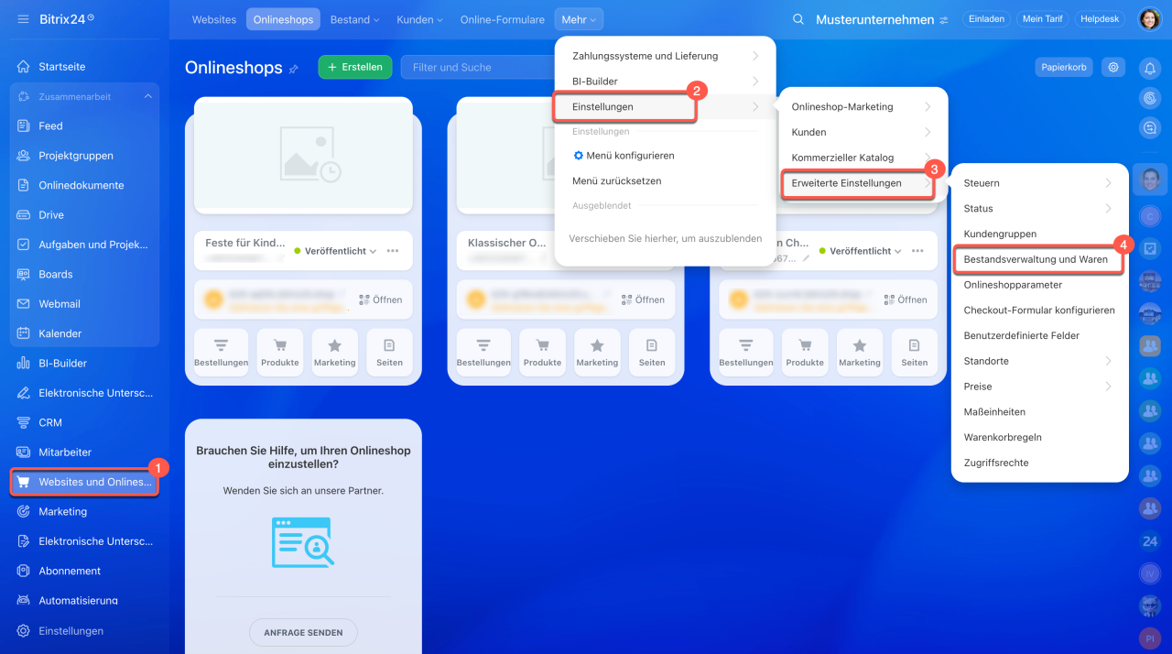1172x654 pixels.
Task: Click the Musterunternehmen company name
Action: [x=875, y=19]
